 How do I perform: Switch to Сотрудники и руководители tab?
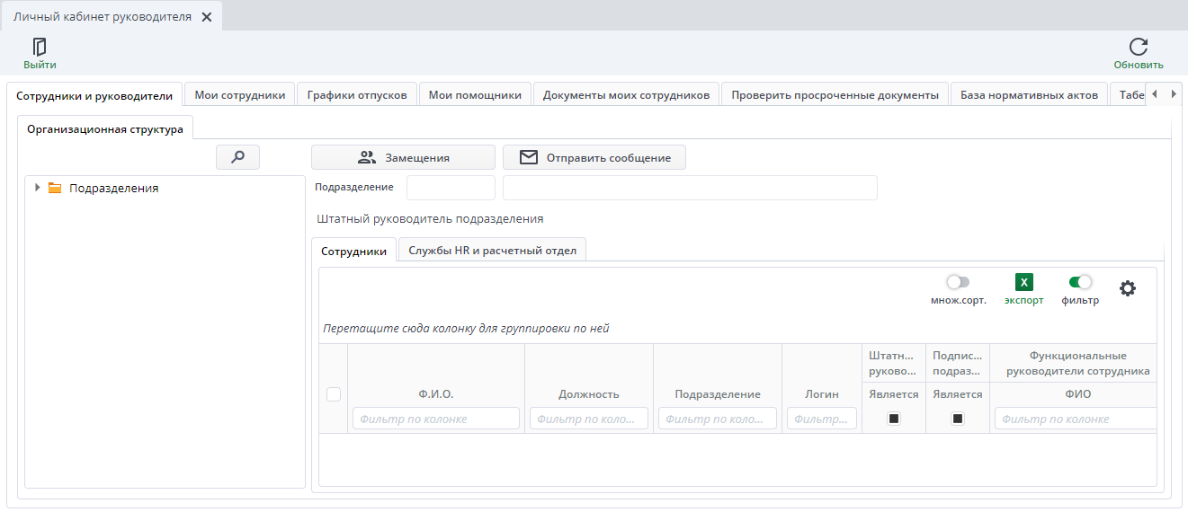coord(94,95)
